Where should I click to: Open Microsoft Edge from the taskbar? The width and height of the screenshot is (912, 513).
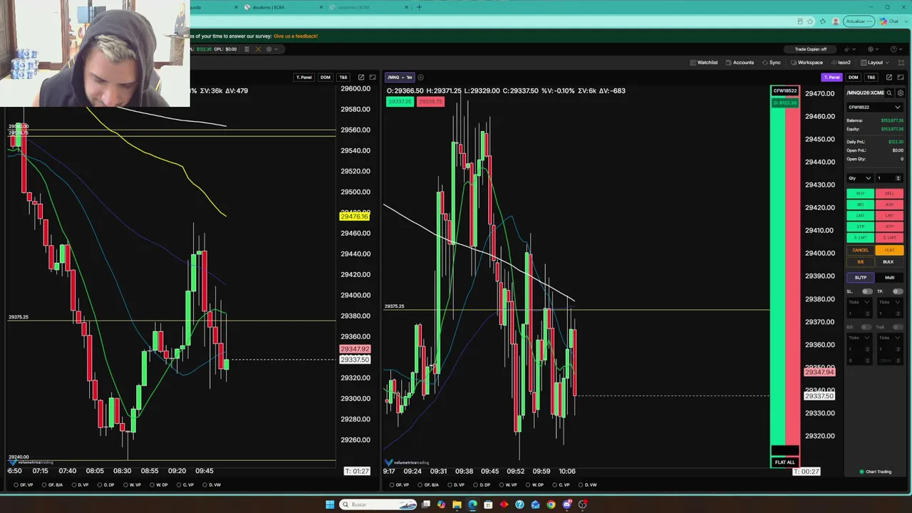coord(472,504)
